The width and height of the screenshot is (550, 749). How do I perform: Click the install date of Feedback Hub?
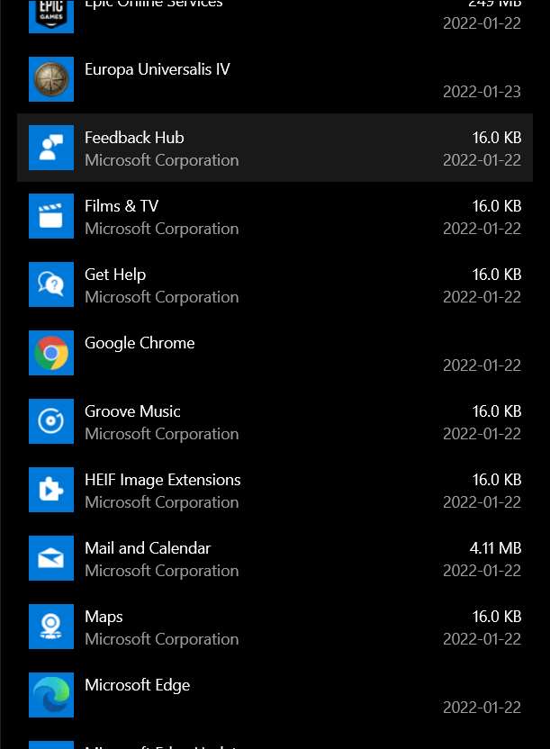[x=482, y=160]
